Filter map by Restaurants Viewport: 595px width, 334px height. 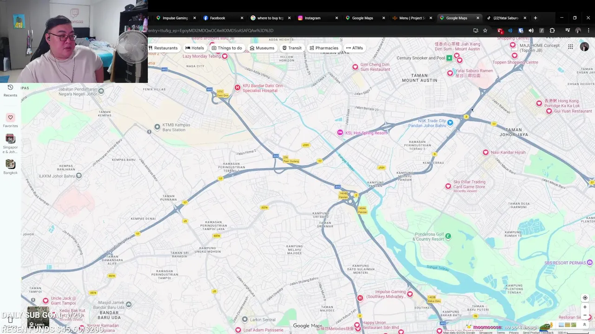pyautogui.click(x=163, y=48)
